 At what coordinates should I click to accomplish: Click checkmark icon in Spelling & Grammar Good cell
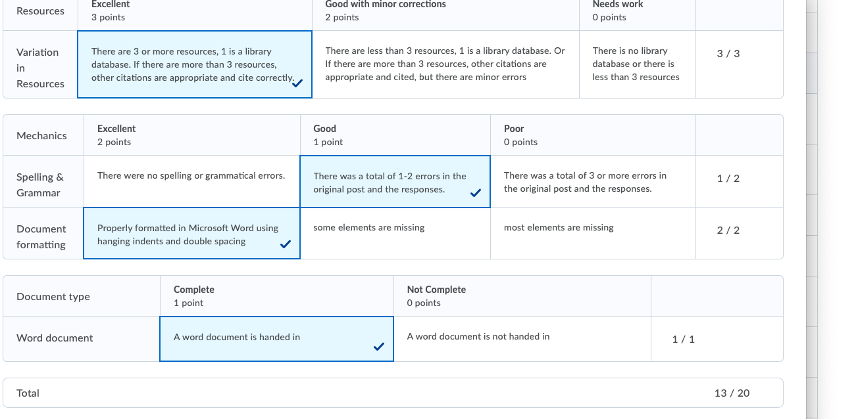476,193
